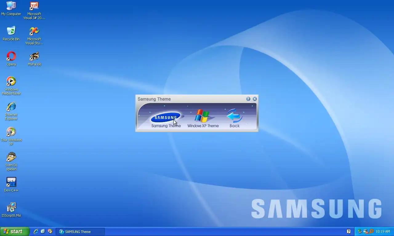Image resolution: width=394 pixels, height=236 pixels.
Task: Open Safely Remove Hardware tray icon
Action: click(360, 231)
